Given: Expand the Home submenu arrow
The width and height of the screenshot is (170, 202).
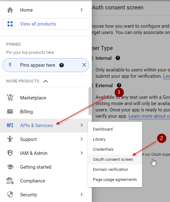Looking at the screenshot, I should (x=82, y=10).
